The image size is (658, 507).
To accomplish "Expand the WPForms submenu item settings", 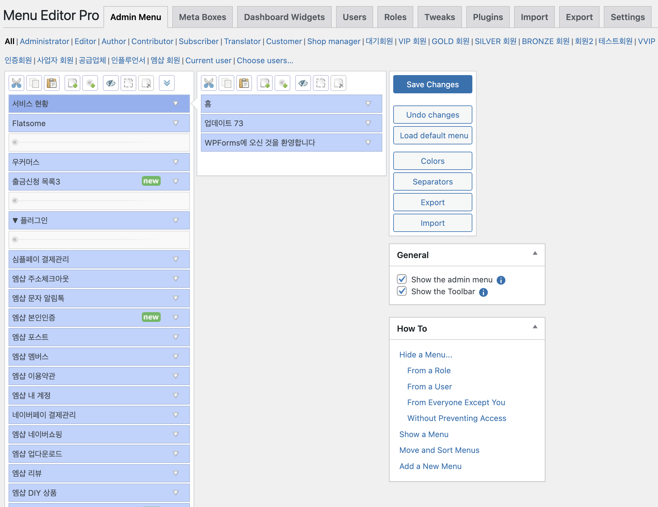I will [368, 143].
